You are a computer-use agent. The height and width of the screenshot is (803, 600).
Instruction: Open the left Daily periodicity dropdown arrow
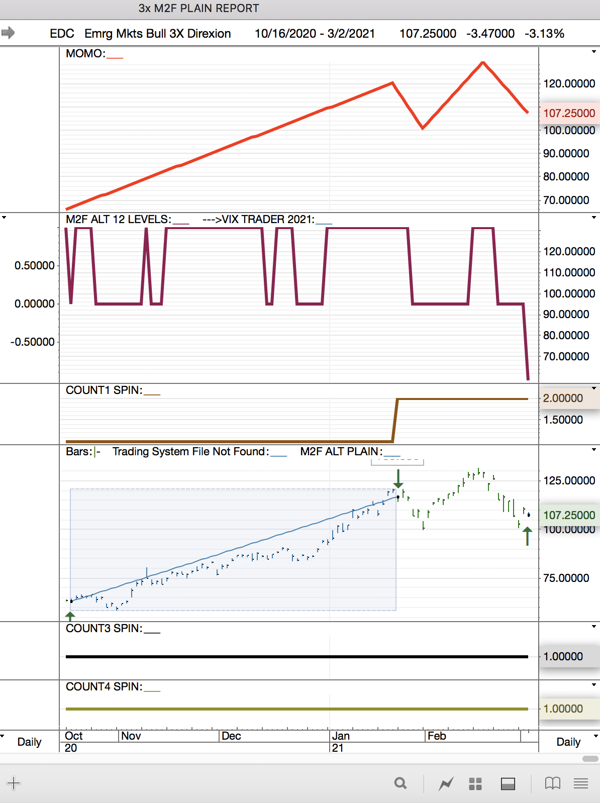pyautogui.click(x=3, y=736)
